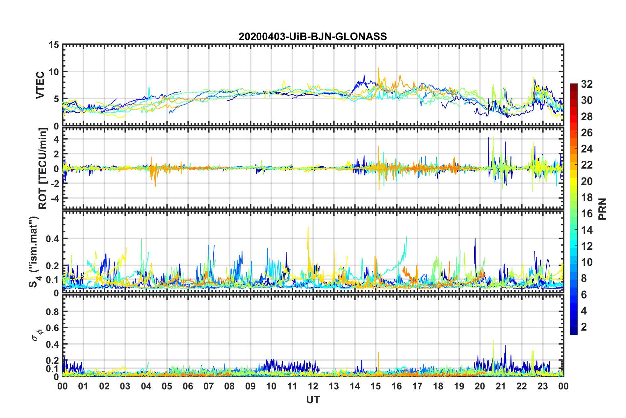Click the "PRN" colorbar label
The width and height of the screenshot is (626, 418).
pyautogui.click(x=603, y=209)
